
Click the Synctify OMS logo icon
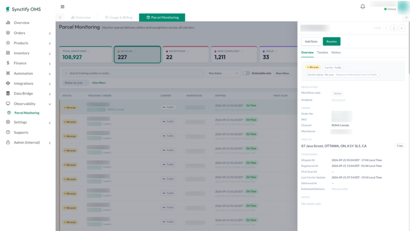click(8, 9)
